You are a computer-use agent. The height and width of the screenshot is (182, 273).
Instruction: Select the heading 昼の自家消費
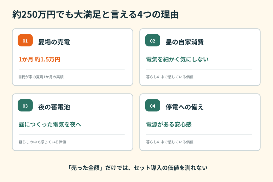tap(184, 42)
